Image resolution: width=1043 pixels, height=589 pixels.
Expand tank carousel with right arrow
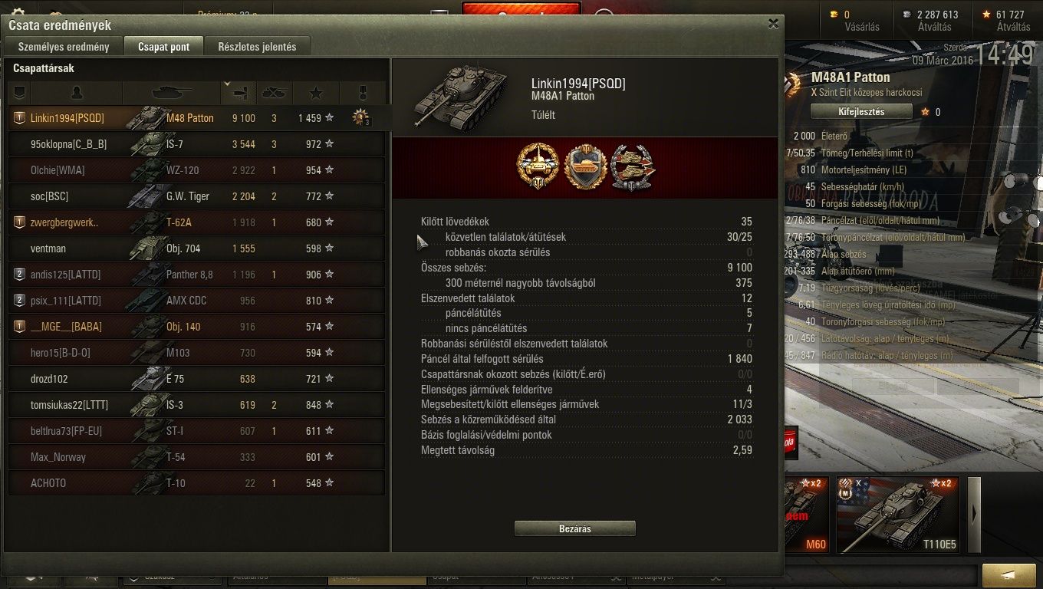pyautogui.click(x=974, y=514)
